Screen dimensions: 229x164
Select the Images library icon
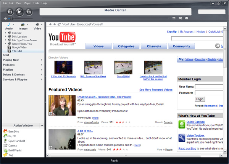point(23,25)
